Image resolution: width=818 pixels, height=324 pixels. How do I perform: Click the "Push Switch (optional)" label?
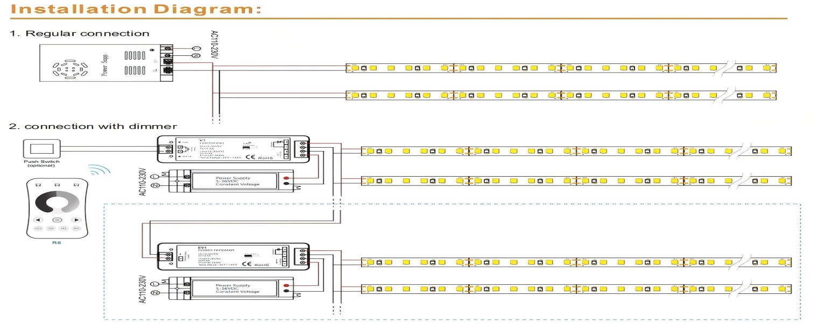[x=41, y=163]
